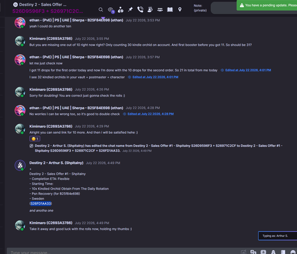Click the translate icon in message bar

point(253,252)
